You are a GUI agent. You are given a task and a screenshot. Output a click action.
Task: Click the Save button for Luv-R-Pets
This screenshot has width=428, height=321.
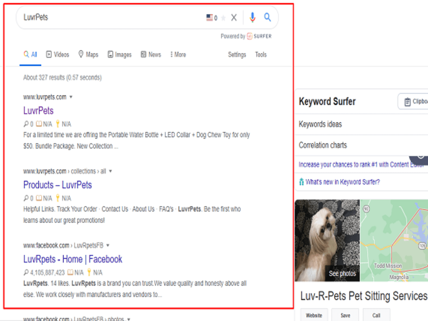click(345, 315)
